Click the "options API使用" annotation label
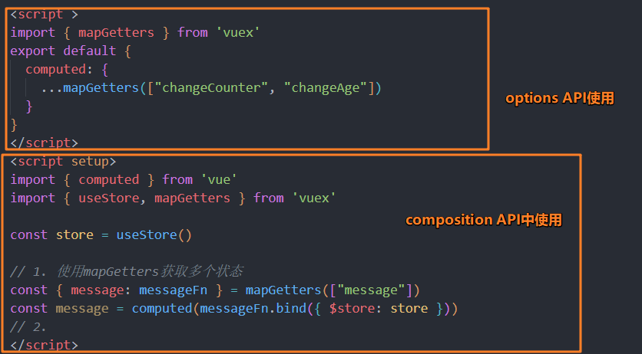This screenshot has height=354, width=642. click(559, 99)
